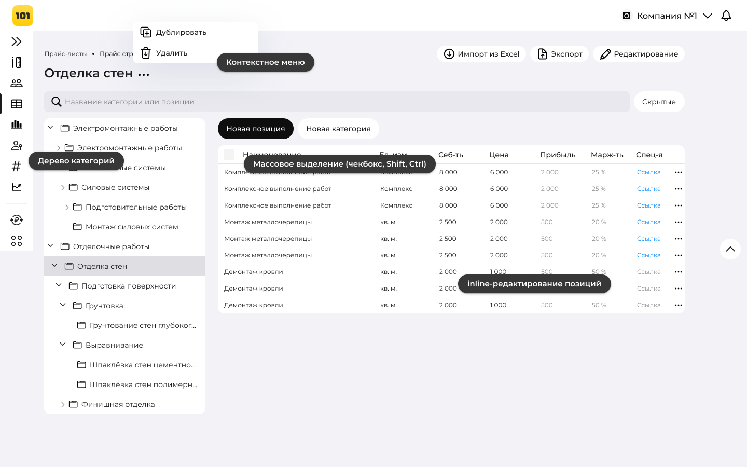Click the Себ-ть column header

pyautogui.click(x=451, y=155)
